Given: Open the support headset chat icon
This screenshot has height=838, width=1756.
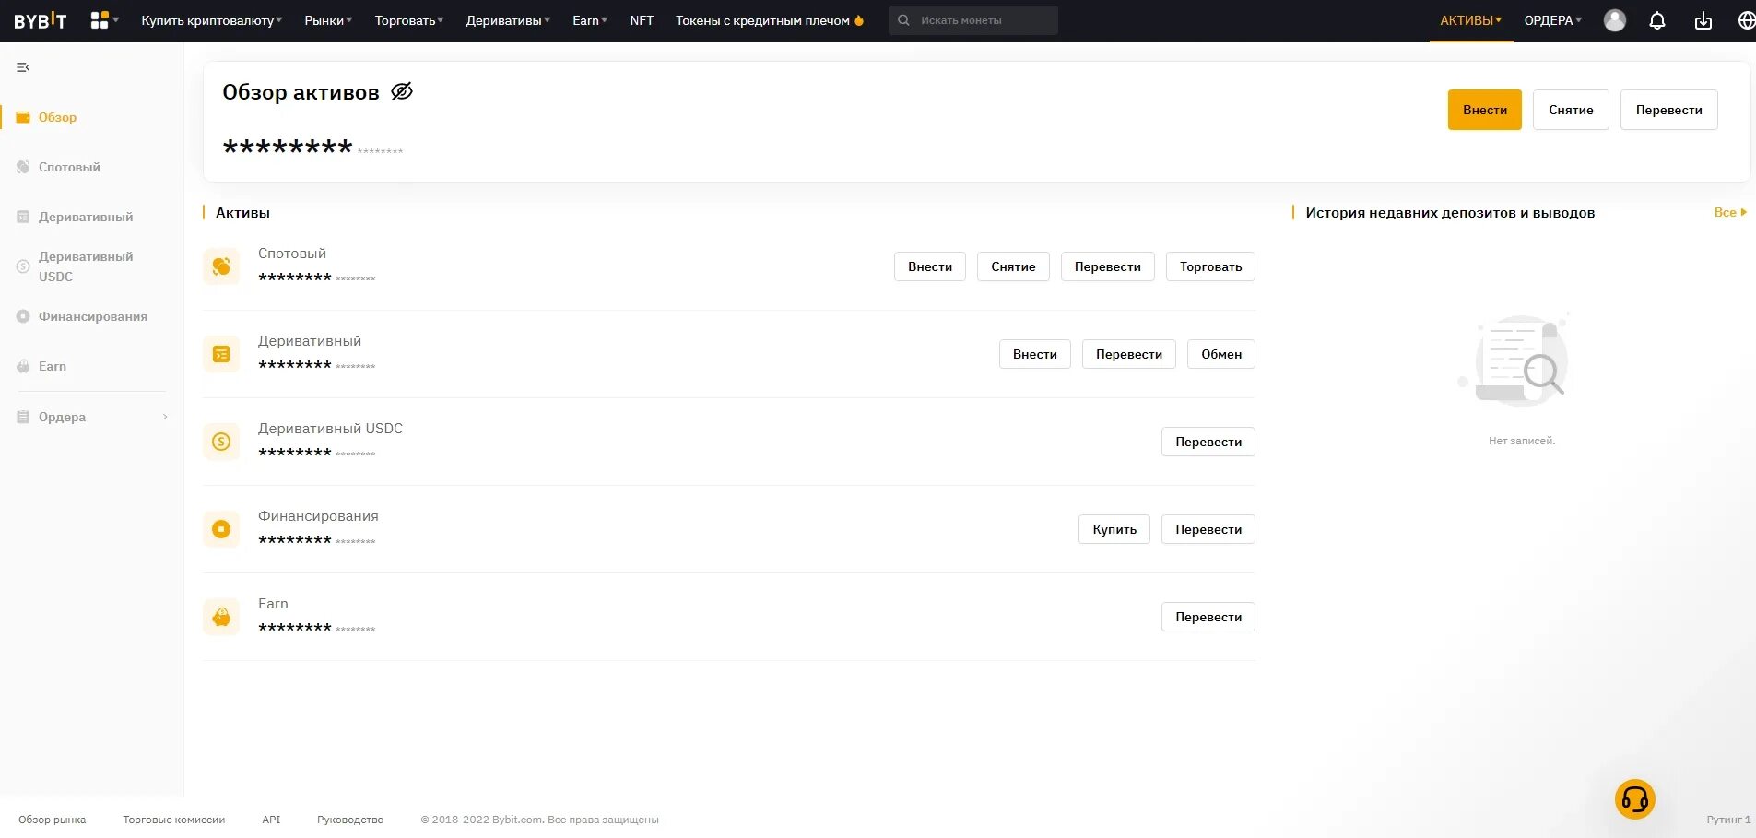Looking at the screenshot, I should point(1635,799).
